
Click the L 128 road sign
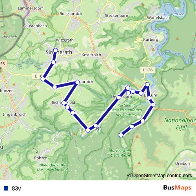148,70
